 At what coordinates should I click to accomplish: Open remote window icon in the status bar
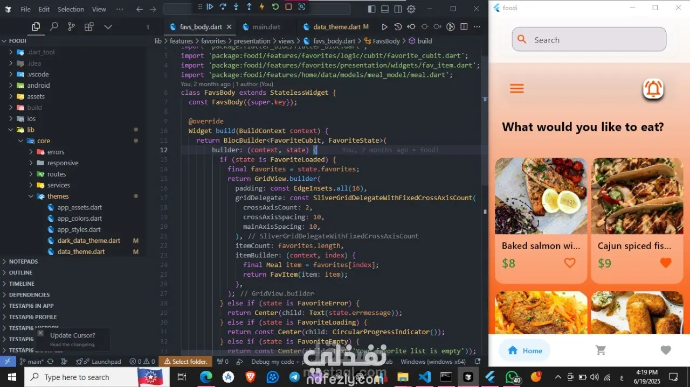pos(8,362)
